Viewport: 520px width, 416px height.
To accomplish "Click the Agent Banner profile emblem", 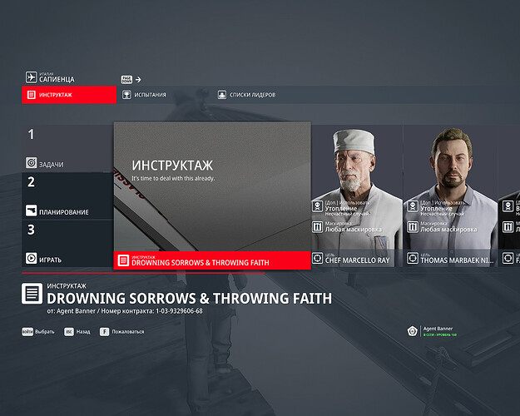I will pyautogui.click(x=412, y=331).
